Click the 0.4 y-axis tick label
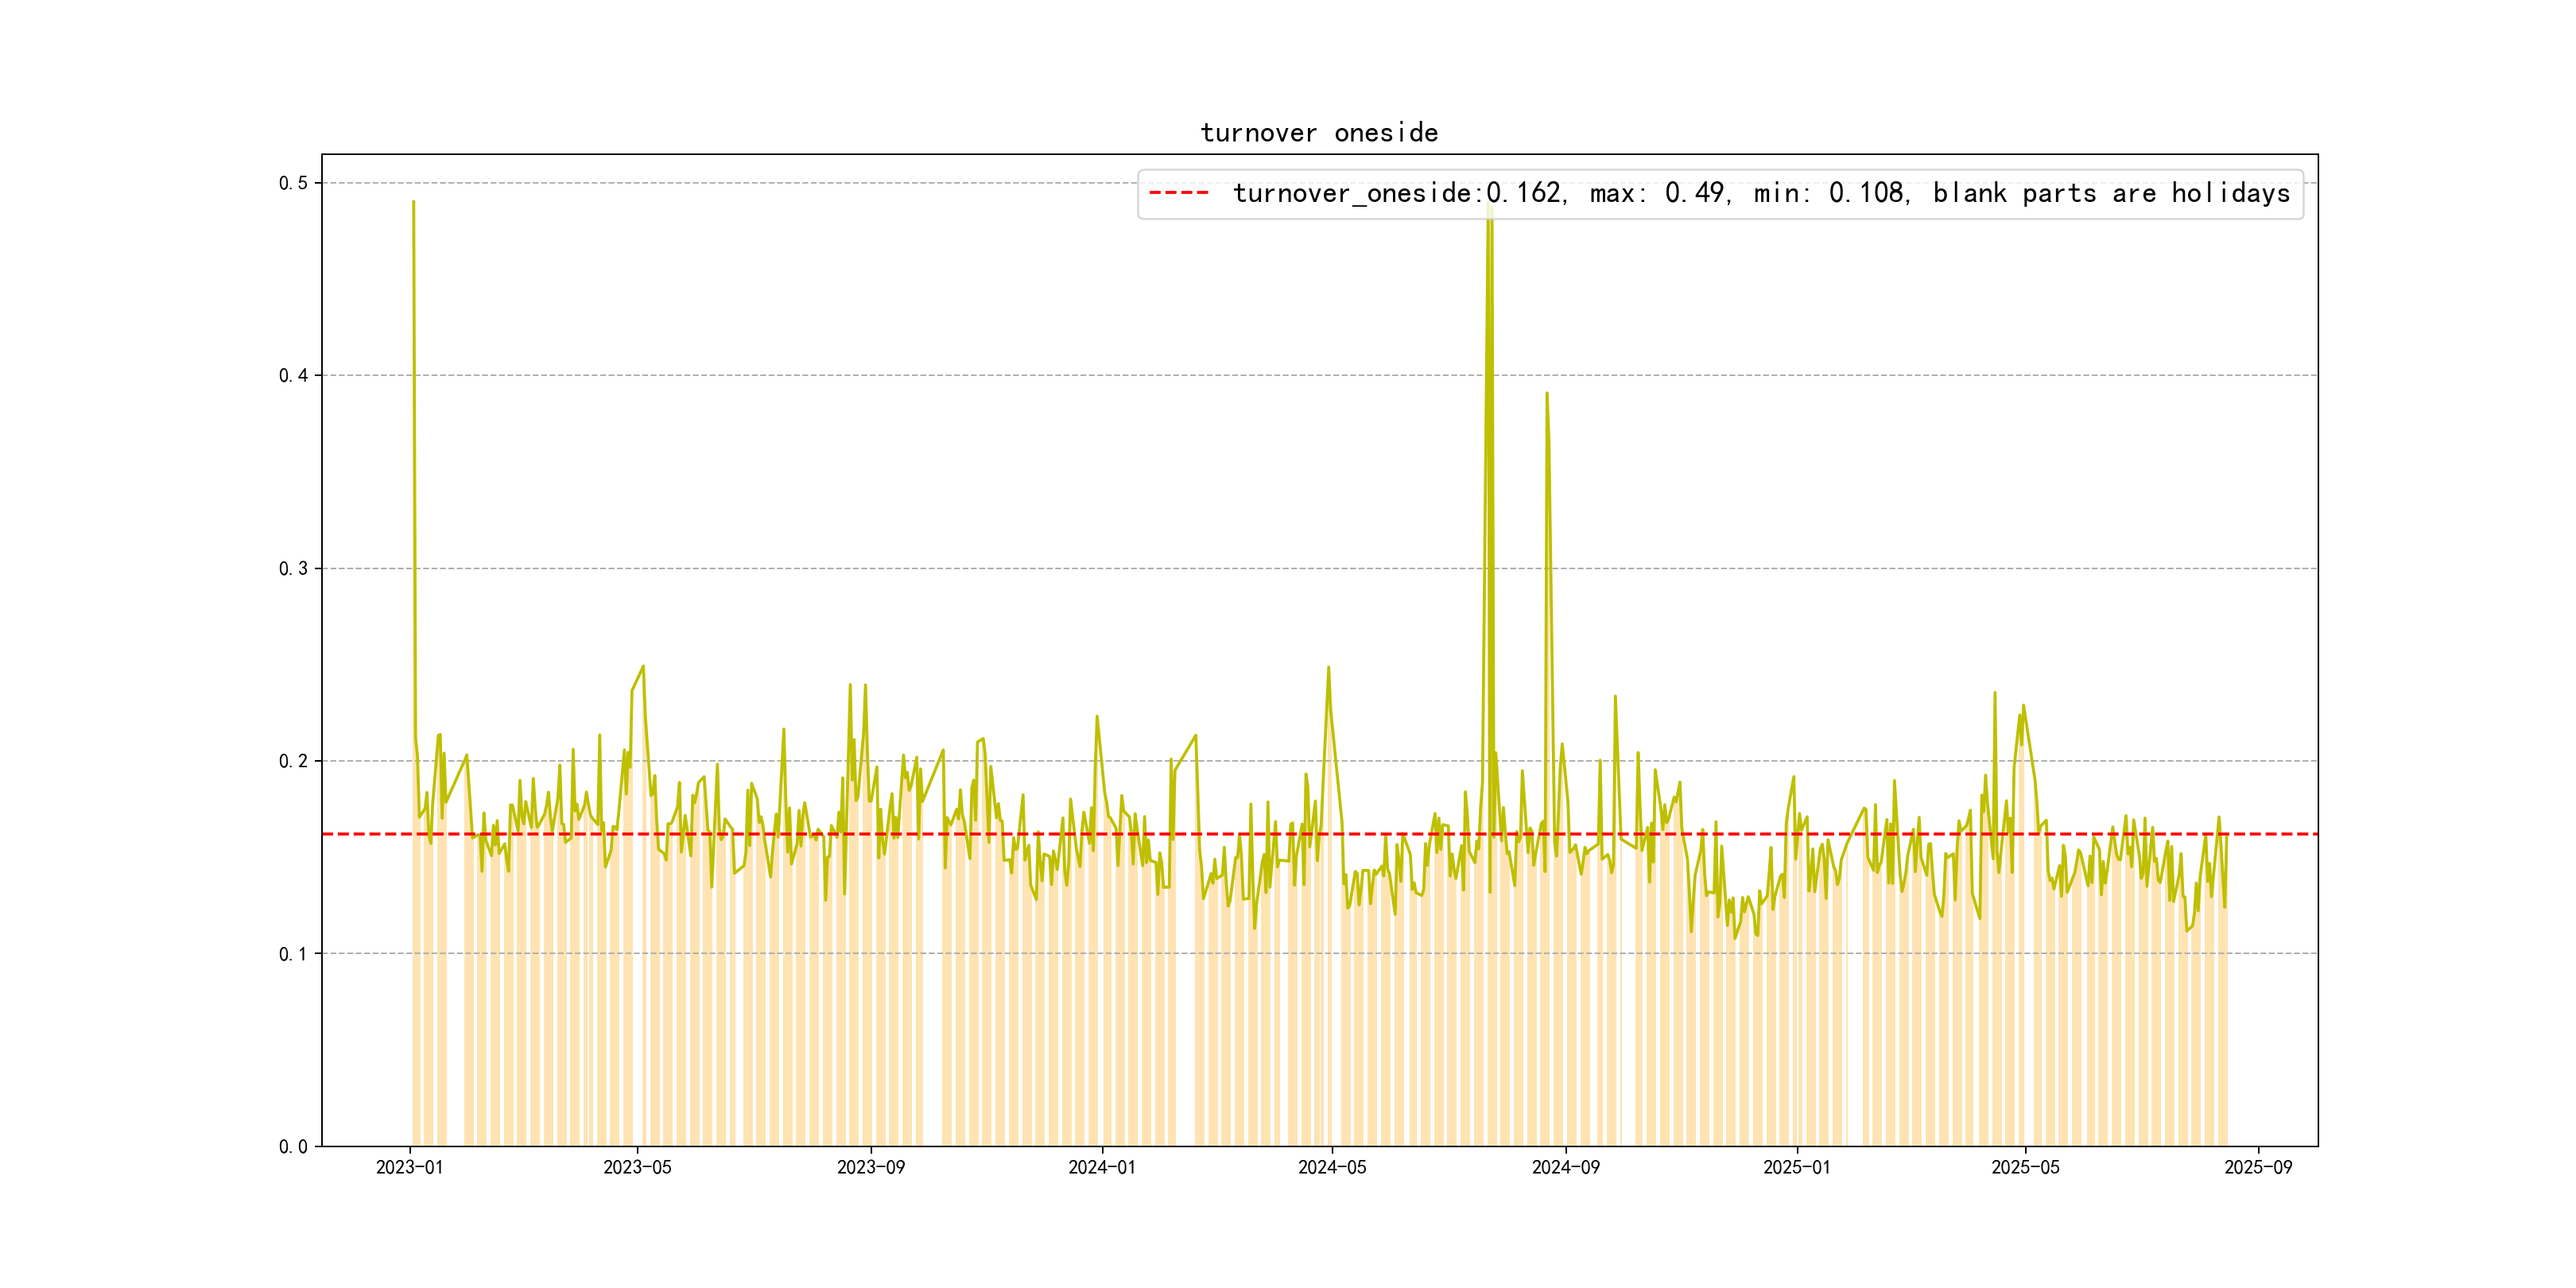Screen dimensions: 2576x1288 tap(293, 376)
